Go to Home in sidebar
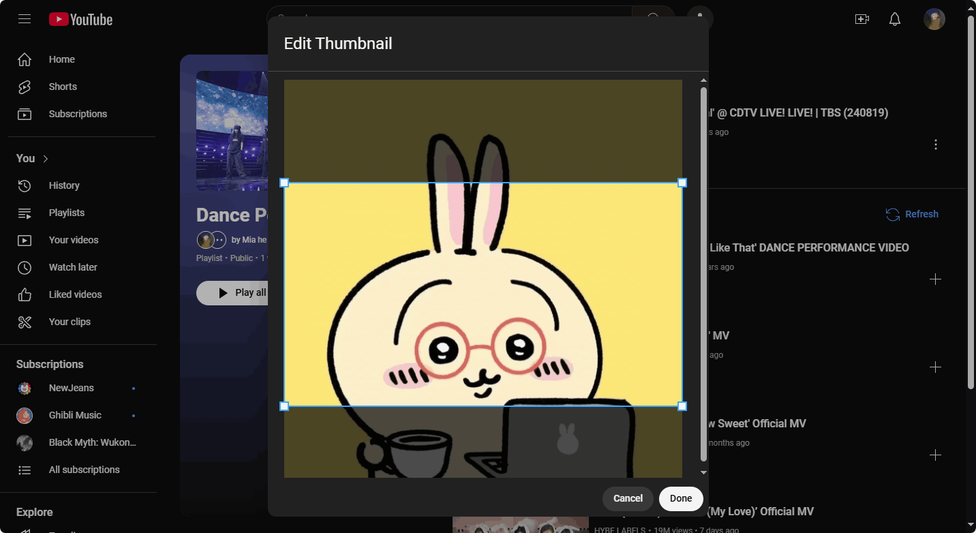976x533 pixels. point(82,59)
